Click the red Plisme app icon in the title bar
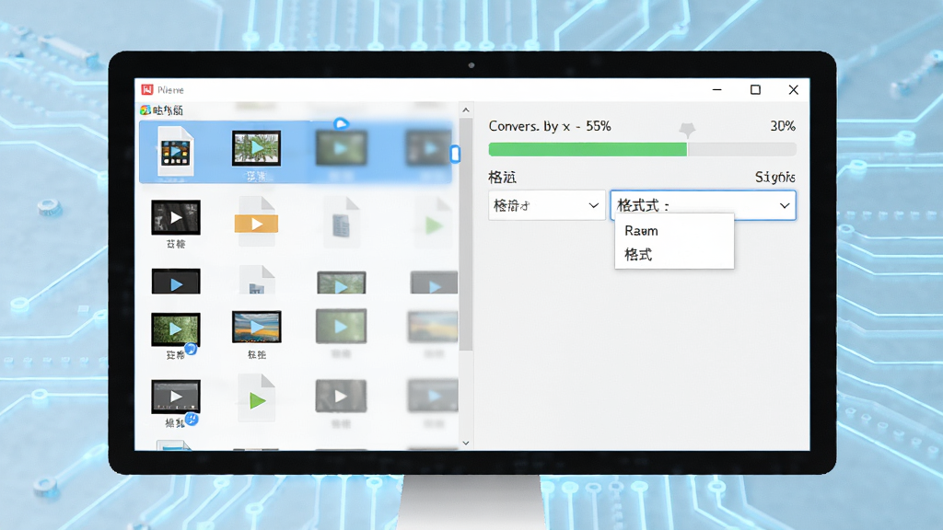This screenshot has width=943, height=530. 146,89
